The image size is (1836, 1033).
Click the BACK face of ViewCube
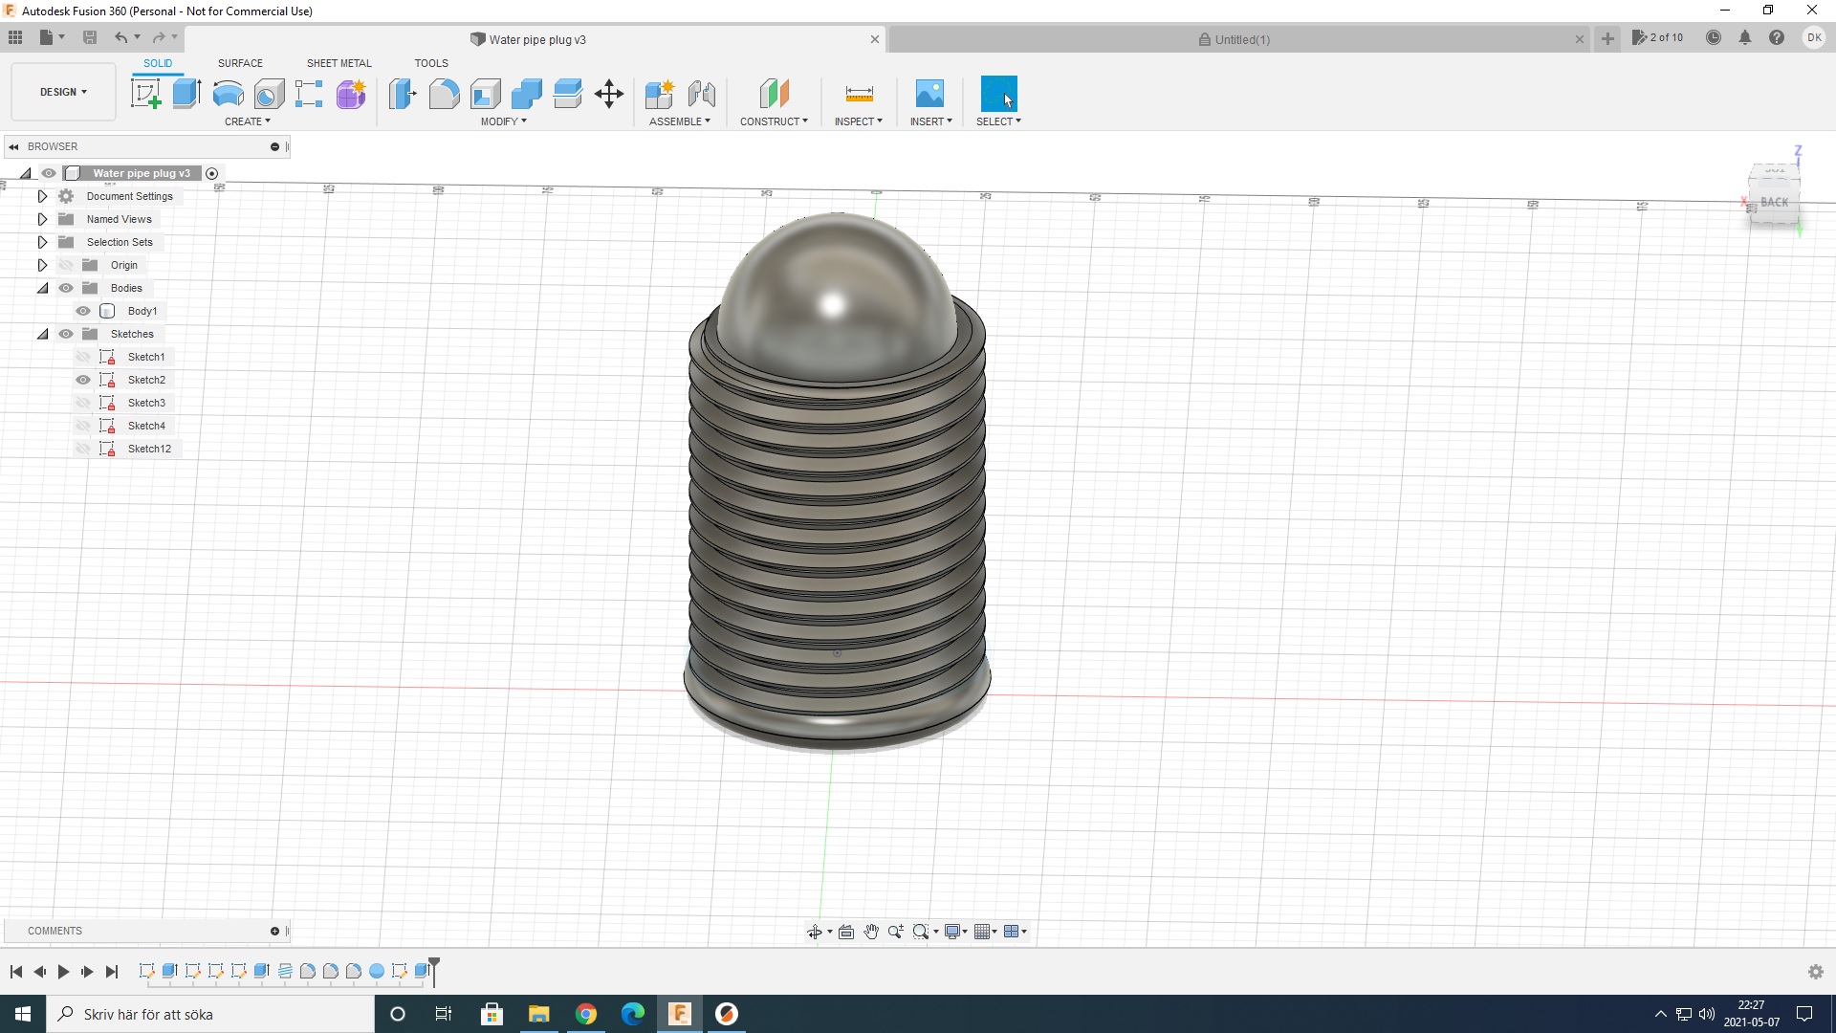point(1774,203)
